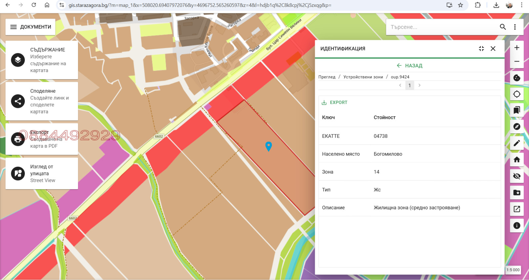The width and height of the screenshot is (529, 280).
Task: Open the bookmarks tool
Action: [x=517, y=110]
